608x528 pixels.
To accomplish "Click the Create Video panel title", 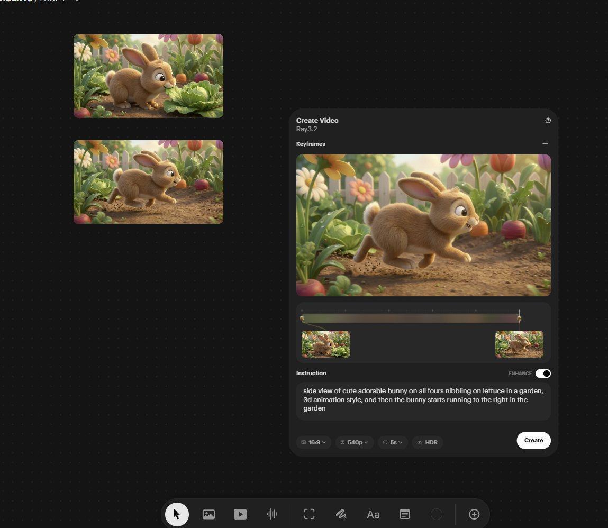I will pos(317,121).
